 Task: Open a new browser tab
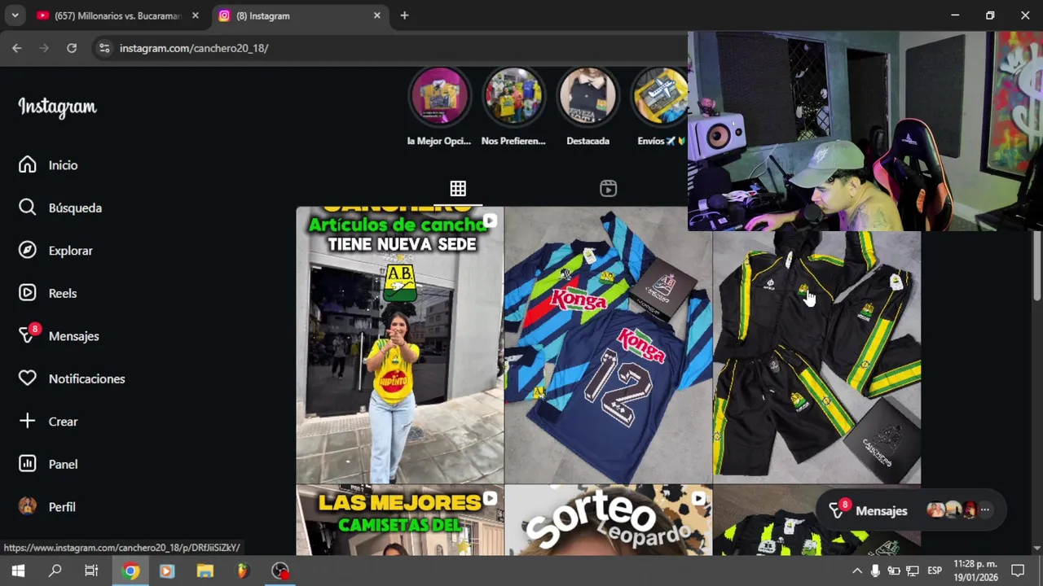pos(404,15)
